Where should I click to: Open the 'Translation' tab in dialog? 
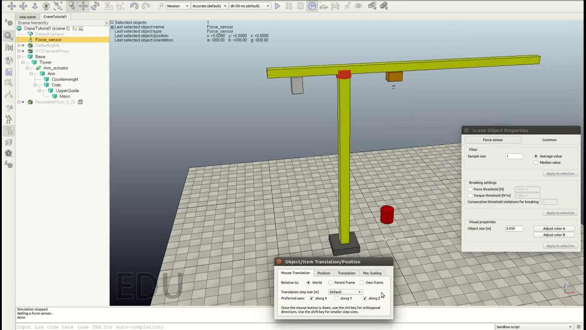click(x=347, y=273)
